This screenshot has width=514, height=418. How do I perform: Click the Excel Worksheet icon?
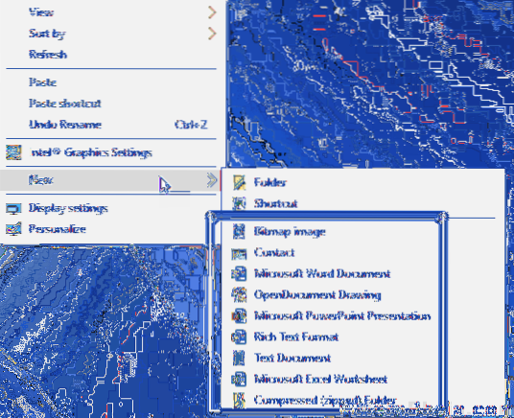[x=239, y=379]
